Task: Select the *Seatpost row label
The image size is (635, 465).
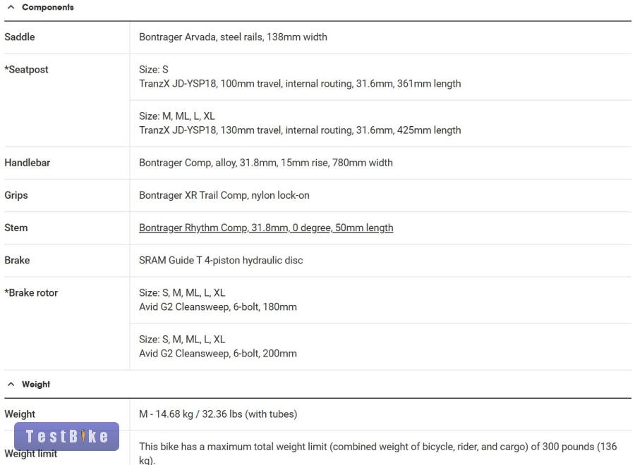Action: click(x=27, y=70)
